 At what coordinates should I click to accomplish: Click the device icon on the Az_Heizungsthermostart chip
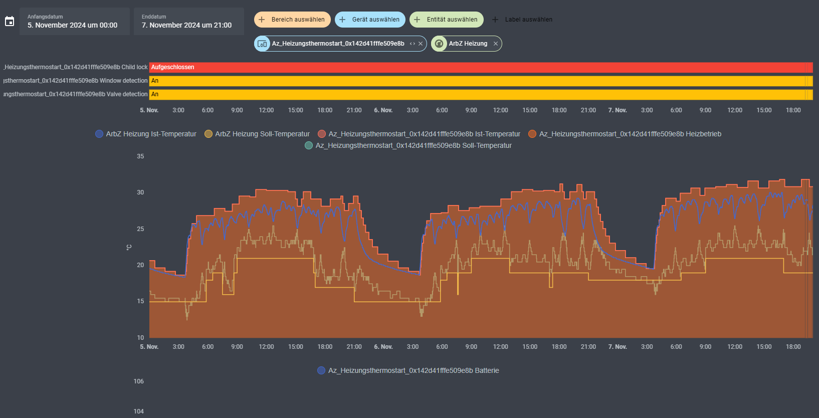coord(262,44)
